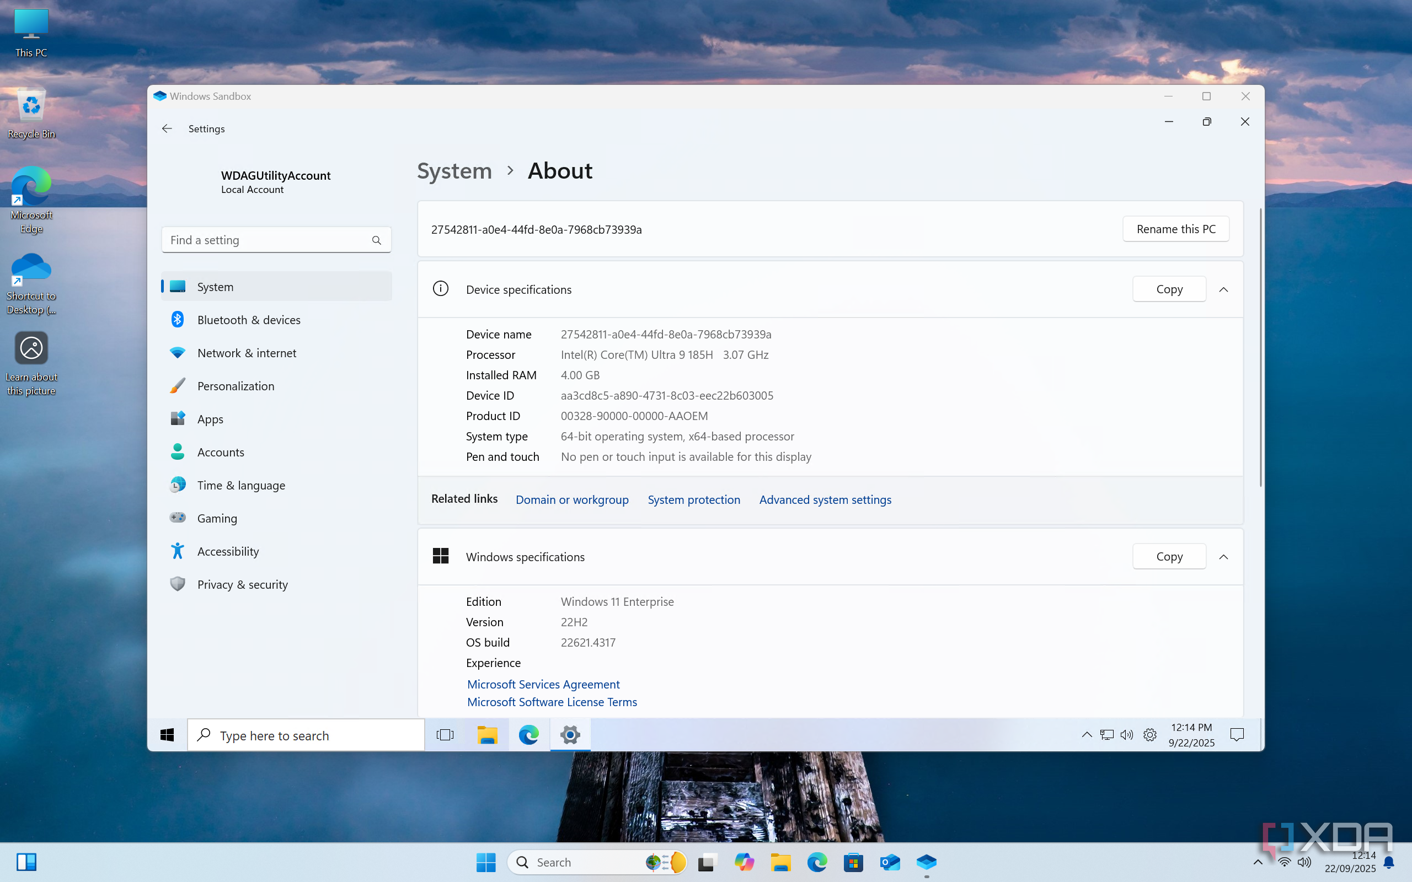The width and height of the screenshot is (1412, 882).
Task: Collapse the Windows specifications section
Action: coord(1223,557)
